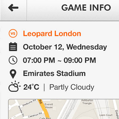
Task: Click Caedmon Rd on the map
Action: click(x=35, y=115)
